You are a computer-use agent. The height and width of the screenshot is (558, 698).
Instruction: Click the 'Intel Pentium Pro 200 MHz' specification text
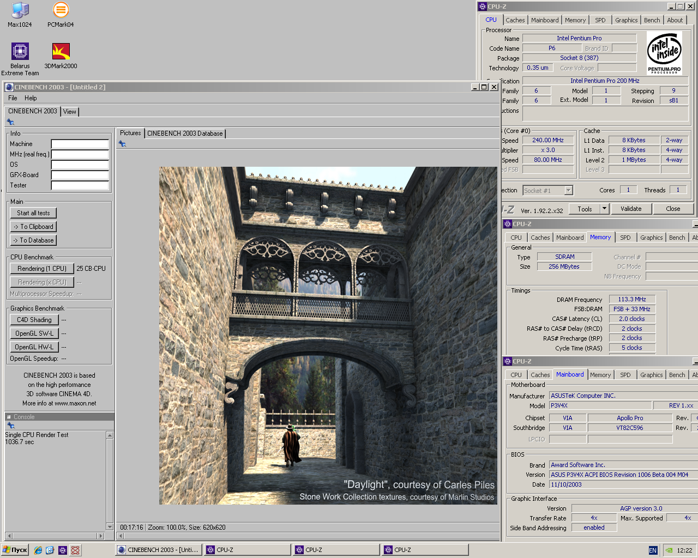pos(605,81)
